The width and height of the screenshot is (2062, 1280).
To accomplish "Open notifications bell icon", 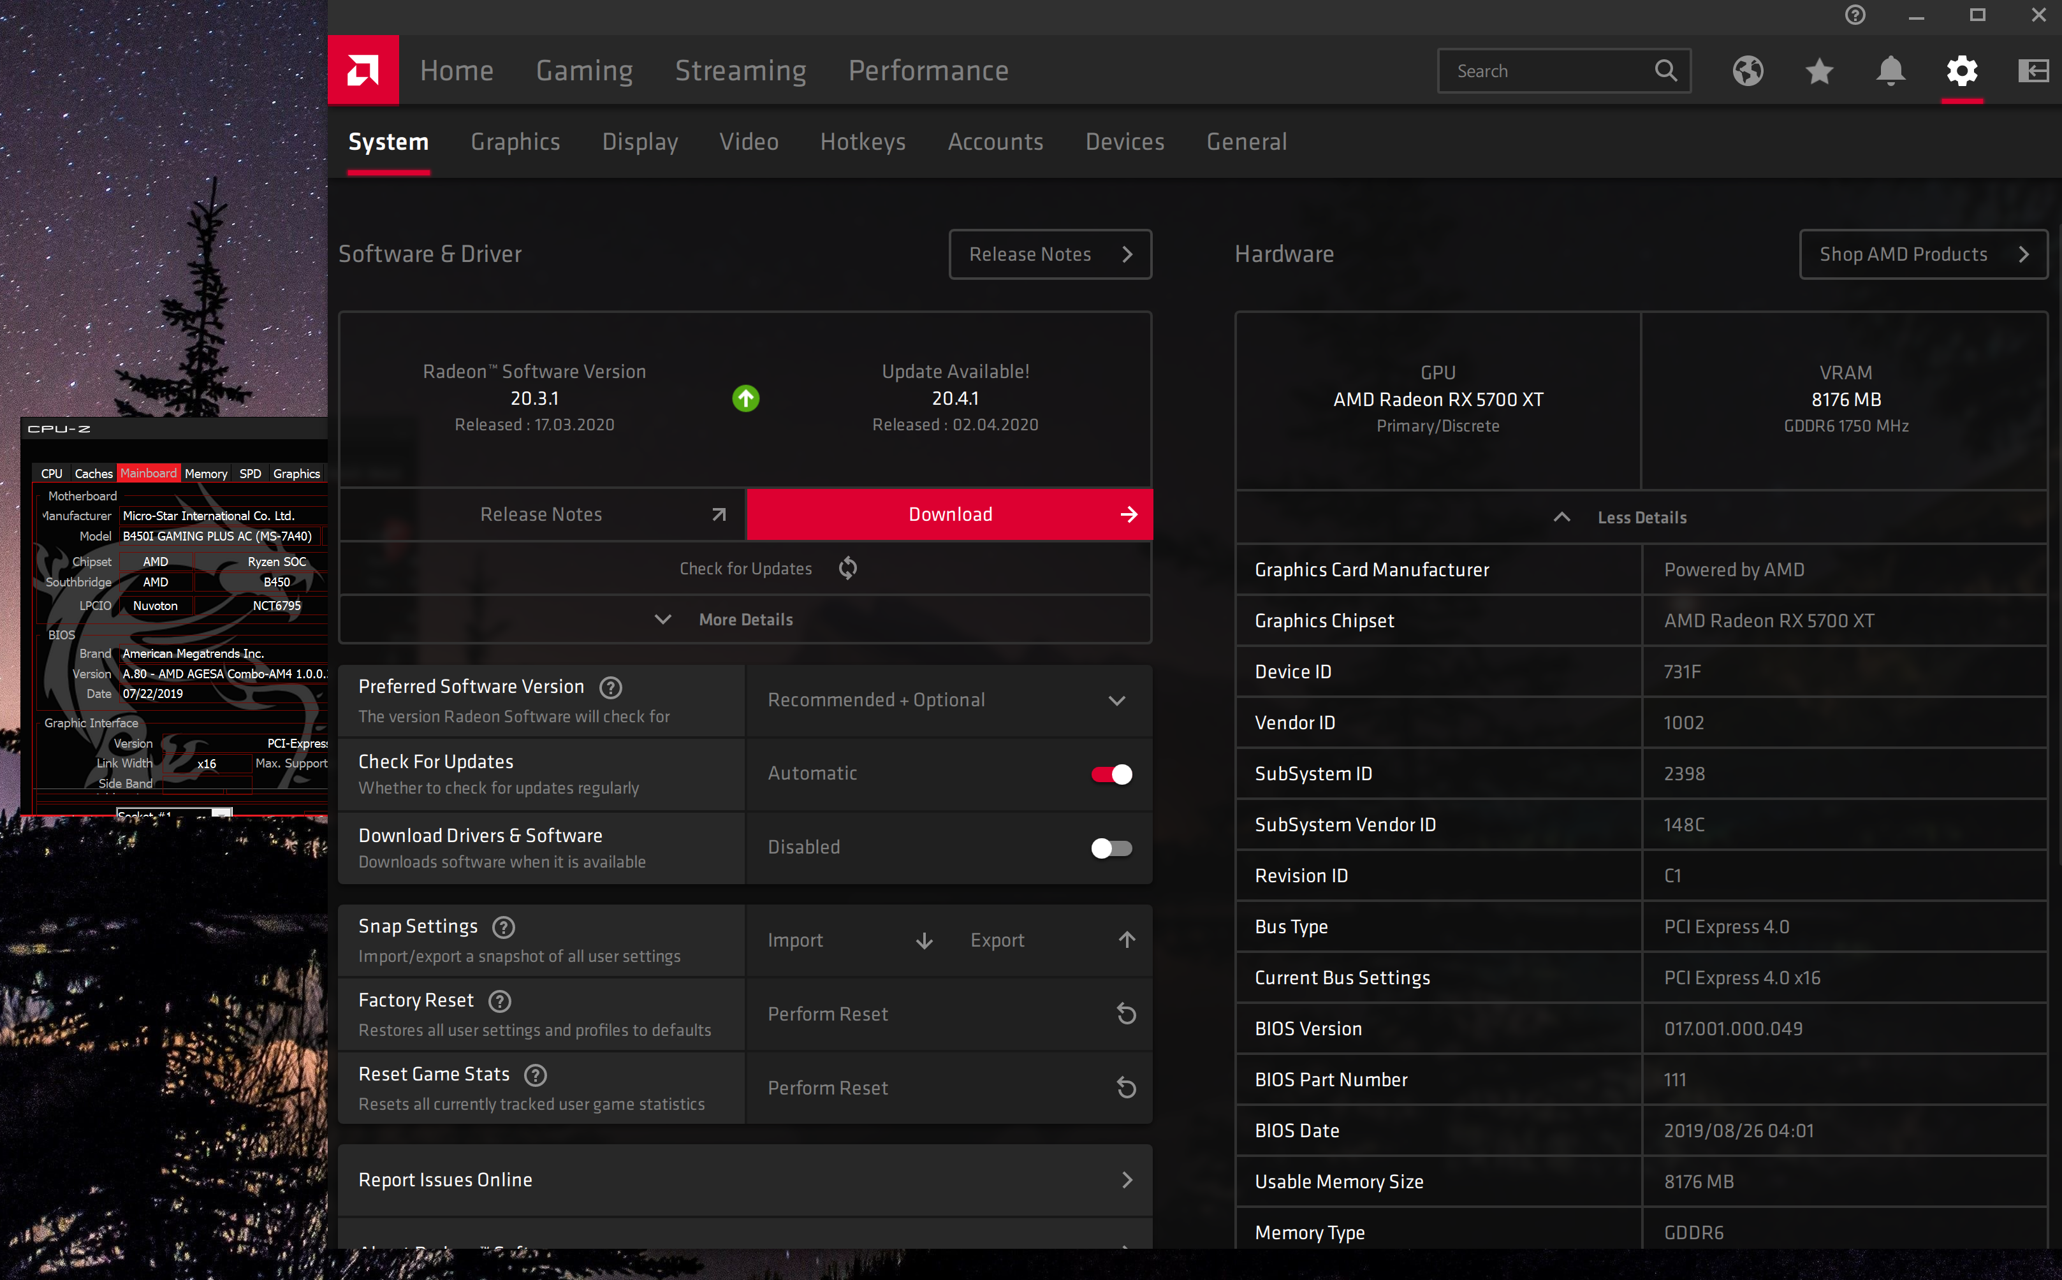I will (x=1890, y=71).
